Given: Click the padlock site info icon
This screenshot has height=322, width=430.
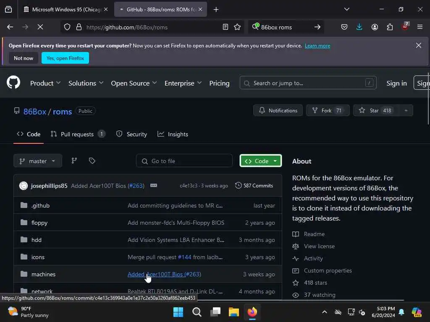Looking at the screenshot, I should [x=79, y=27].
